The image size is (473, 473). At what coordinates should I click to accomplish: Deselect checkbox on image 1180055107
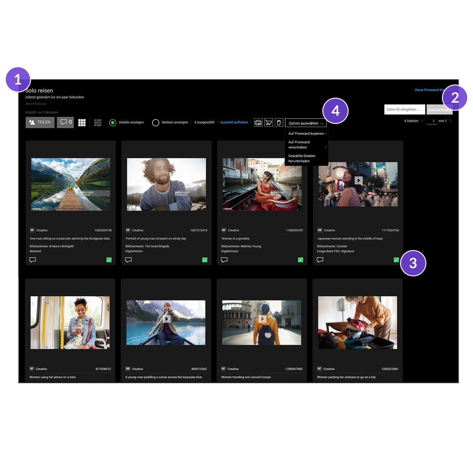coord(300,260)
